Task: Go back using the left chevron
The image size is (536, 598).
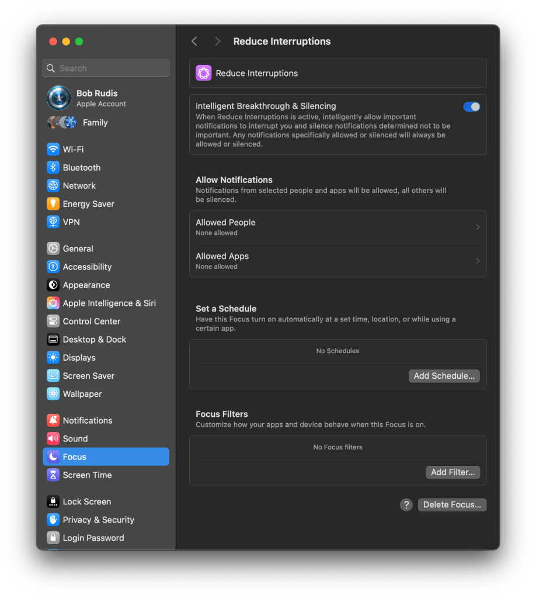Action: point(194,42)
